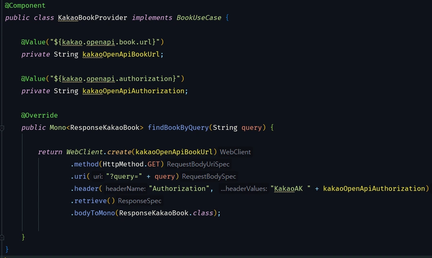Click the "Authorization" string literal
This screenshot has width=432, height=258.
179,189
